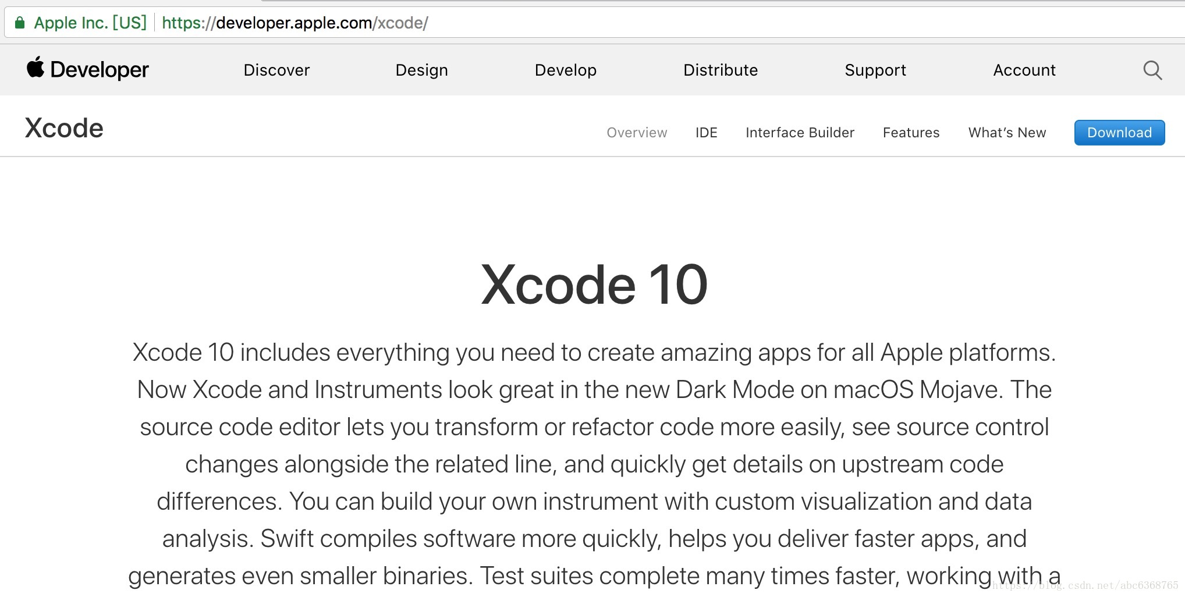
Task: Open the Distribute section
Action: click(x=720, y=70)
